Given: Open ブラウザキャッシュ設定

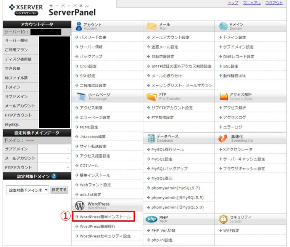Looking at the screenshot, I should pyautogui.click(x=244, y=169).
